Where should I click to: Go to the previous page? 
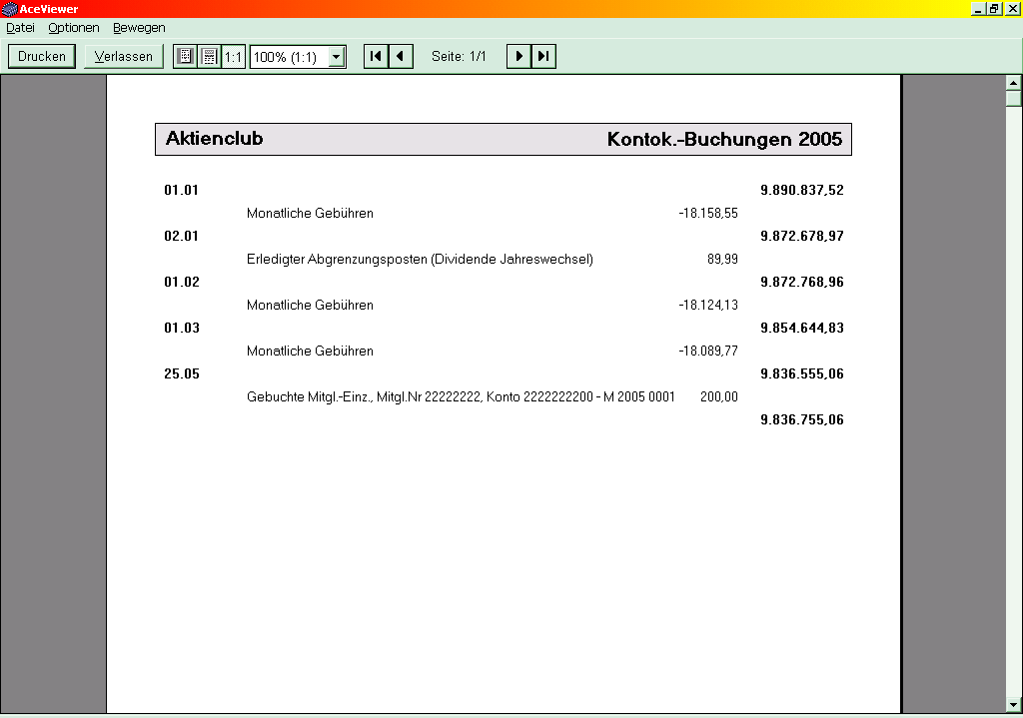click(x=401, y=56)
